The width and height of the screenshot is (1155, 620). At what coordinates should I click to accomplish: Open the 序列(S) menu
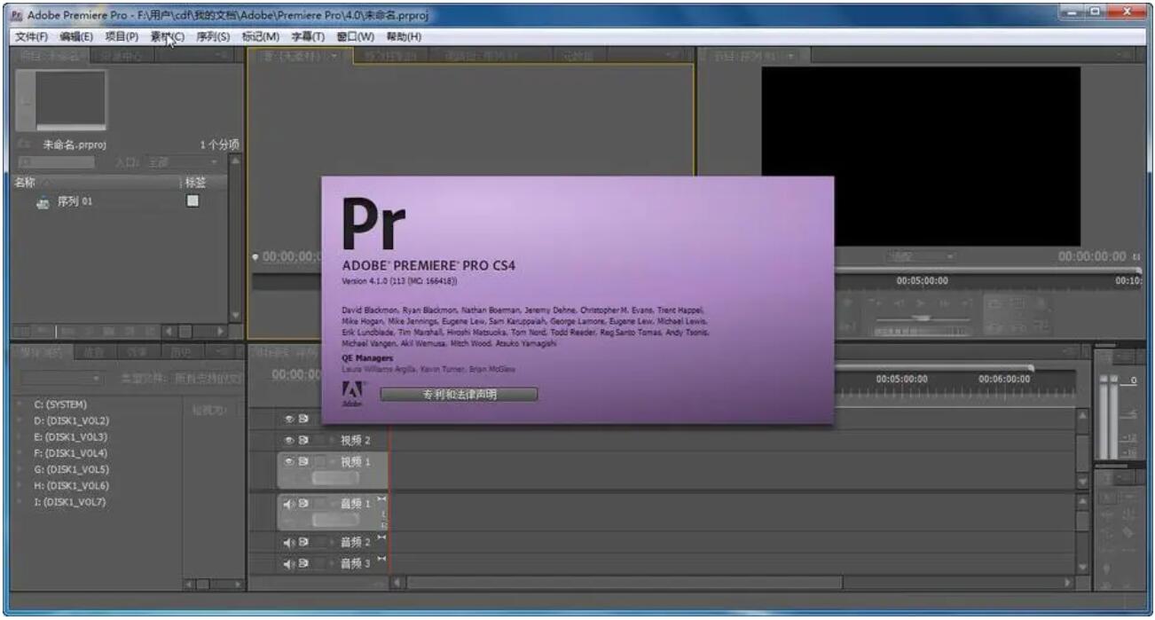[x=213, y=36]
